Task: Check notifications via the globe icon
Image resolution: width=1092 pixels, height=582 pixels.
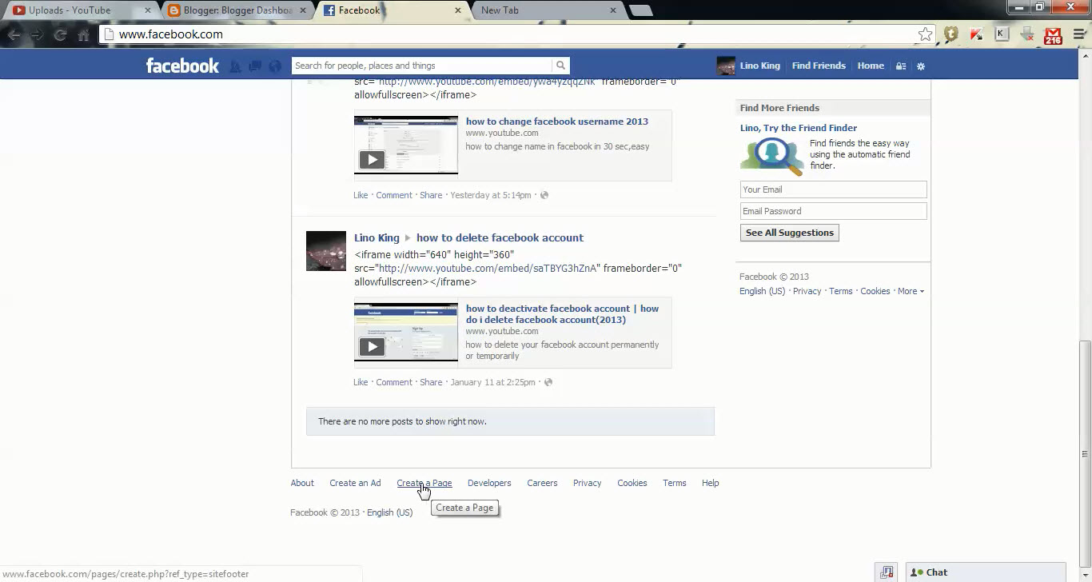Action: 274,66
